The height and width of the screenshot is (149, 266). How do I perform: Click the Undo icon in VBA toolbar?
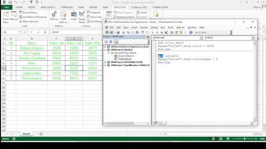pyautogui.click(x=143, y=32)
